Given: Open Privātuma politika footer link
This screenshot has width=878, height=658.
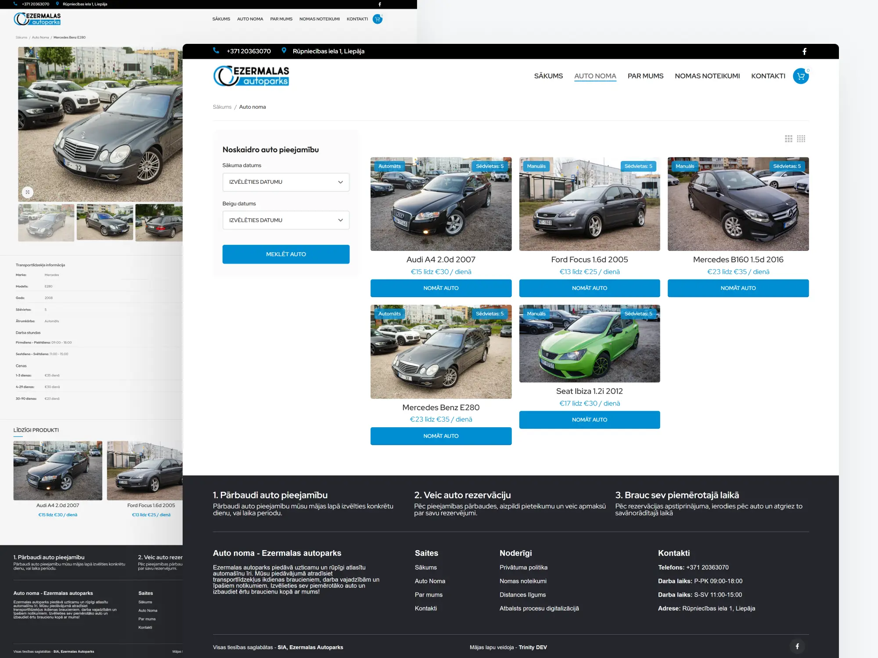Looking at the screenshot, I should (523, 567).
